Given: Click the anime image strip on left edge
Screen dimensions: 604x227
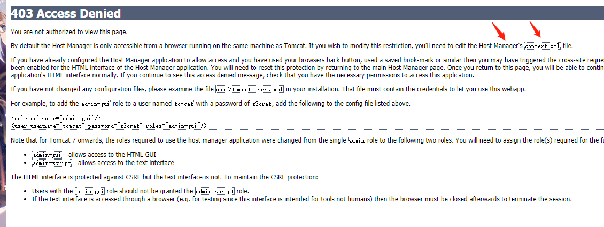Looking at the screenshot, I should point(3,107).
